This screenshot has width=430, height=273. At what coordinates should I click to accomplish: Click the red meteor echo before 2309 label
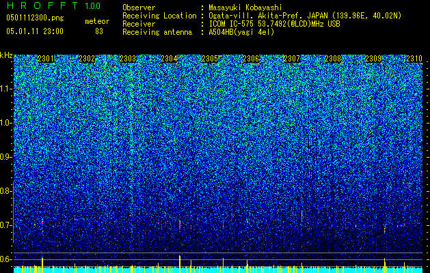pyautogui.click(x=385, y=229)
